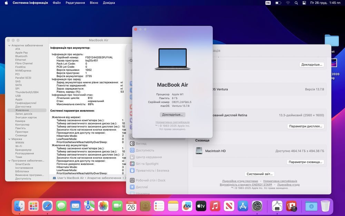Open Файл menu
345x216 pixels.
click(x=57, y=3)
